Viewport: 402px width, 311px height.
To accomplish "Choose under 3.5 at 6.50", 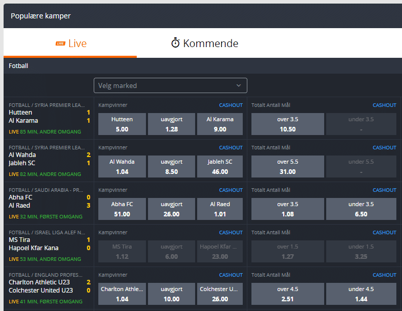I will click(x=361, y=209).
